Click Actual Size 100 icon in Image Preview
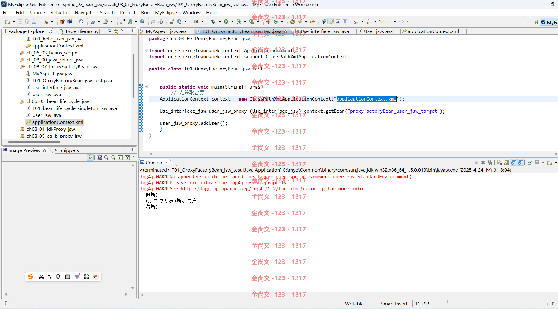 (120, 158)
